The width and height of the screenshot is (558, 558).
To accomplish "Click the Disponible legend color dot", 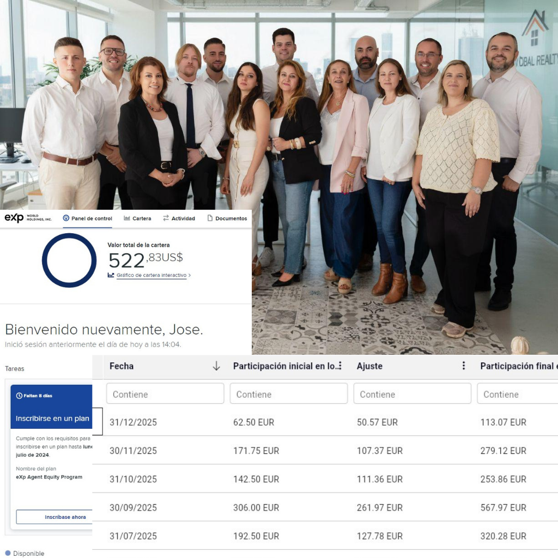I will pos(8,553).
